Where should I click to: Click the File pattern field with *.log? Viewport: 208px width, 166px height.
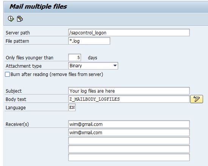tap(89, 41)
